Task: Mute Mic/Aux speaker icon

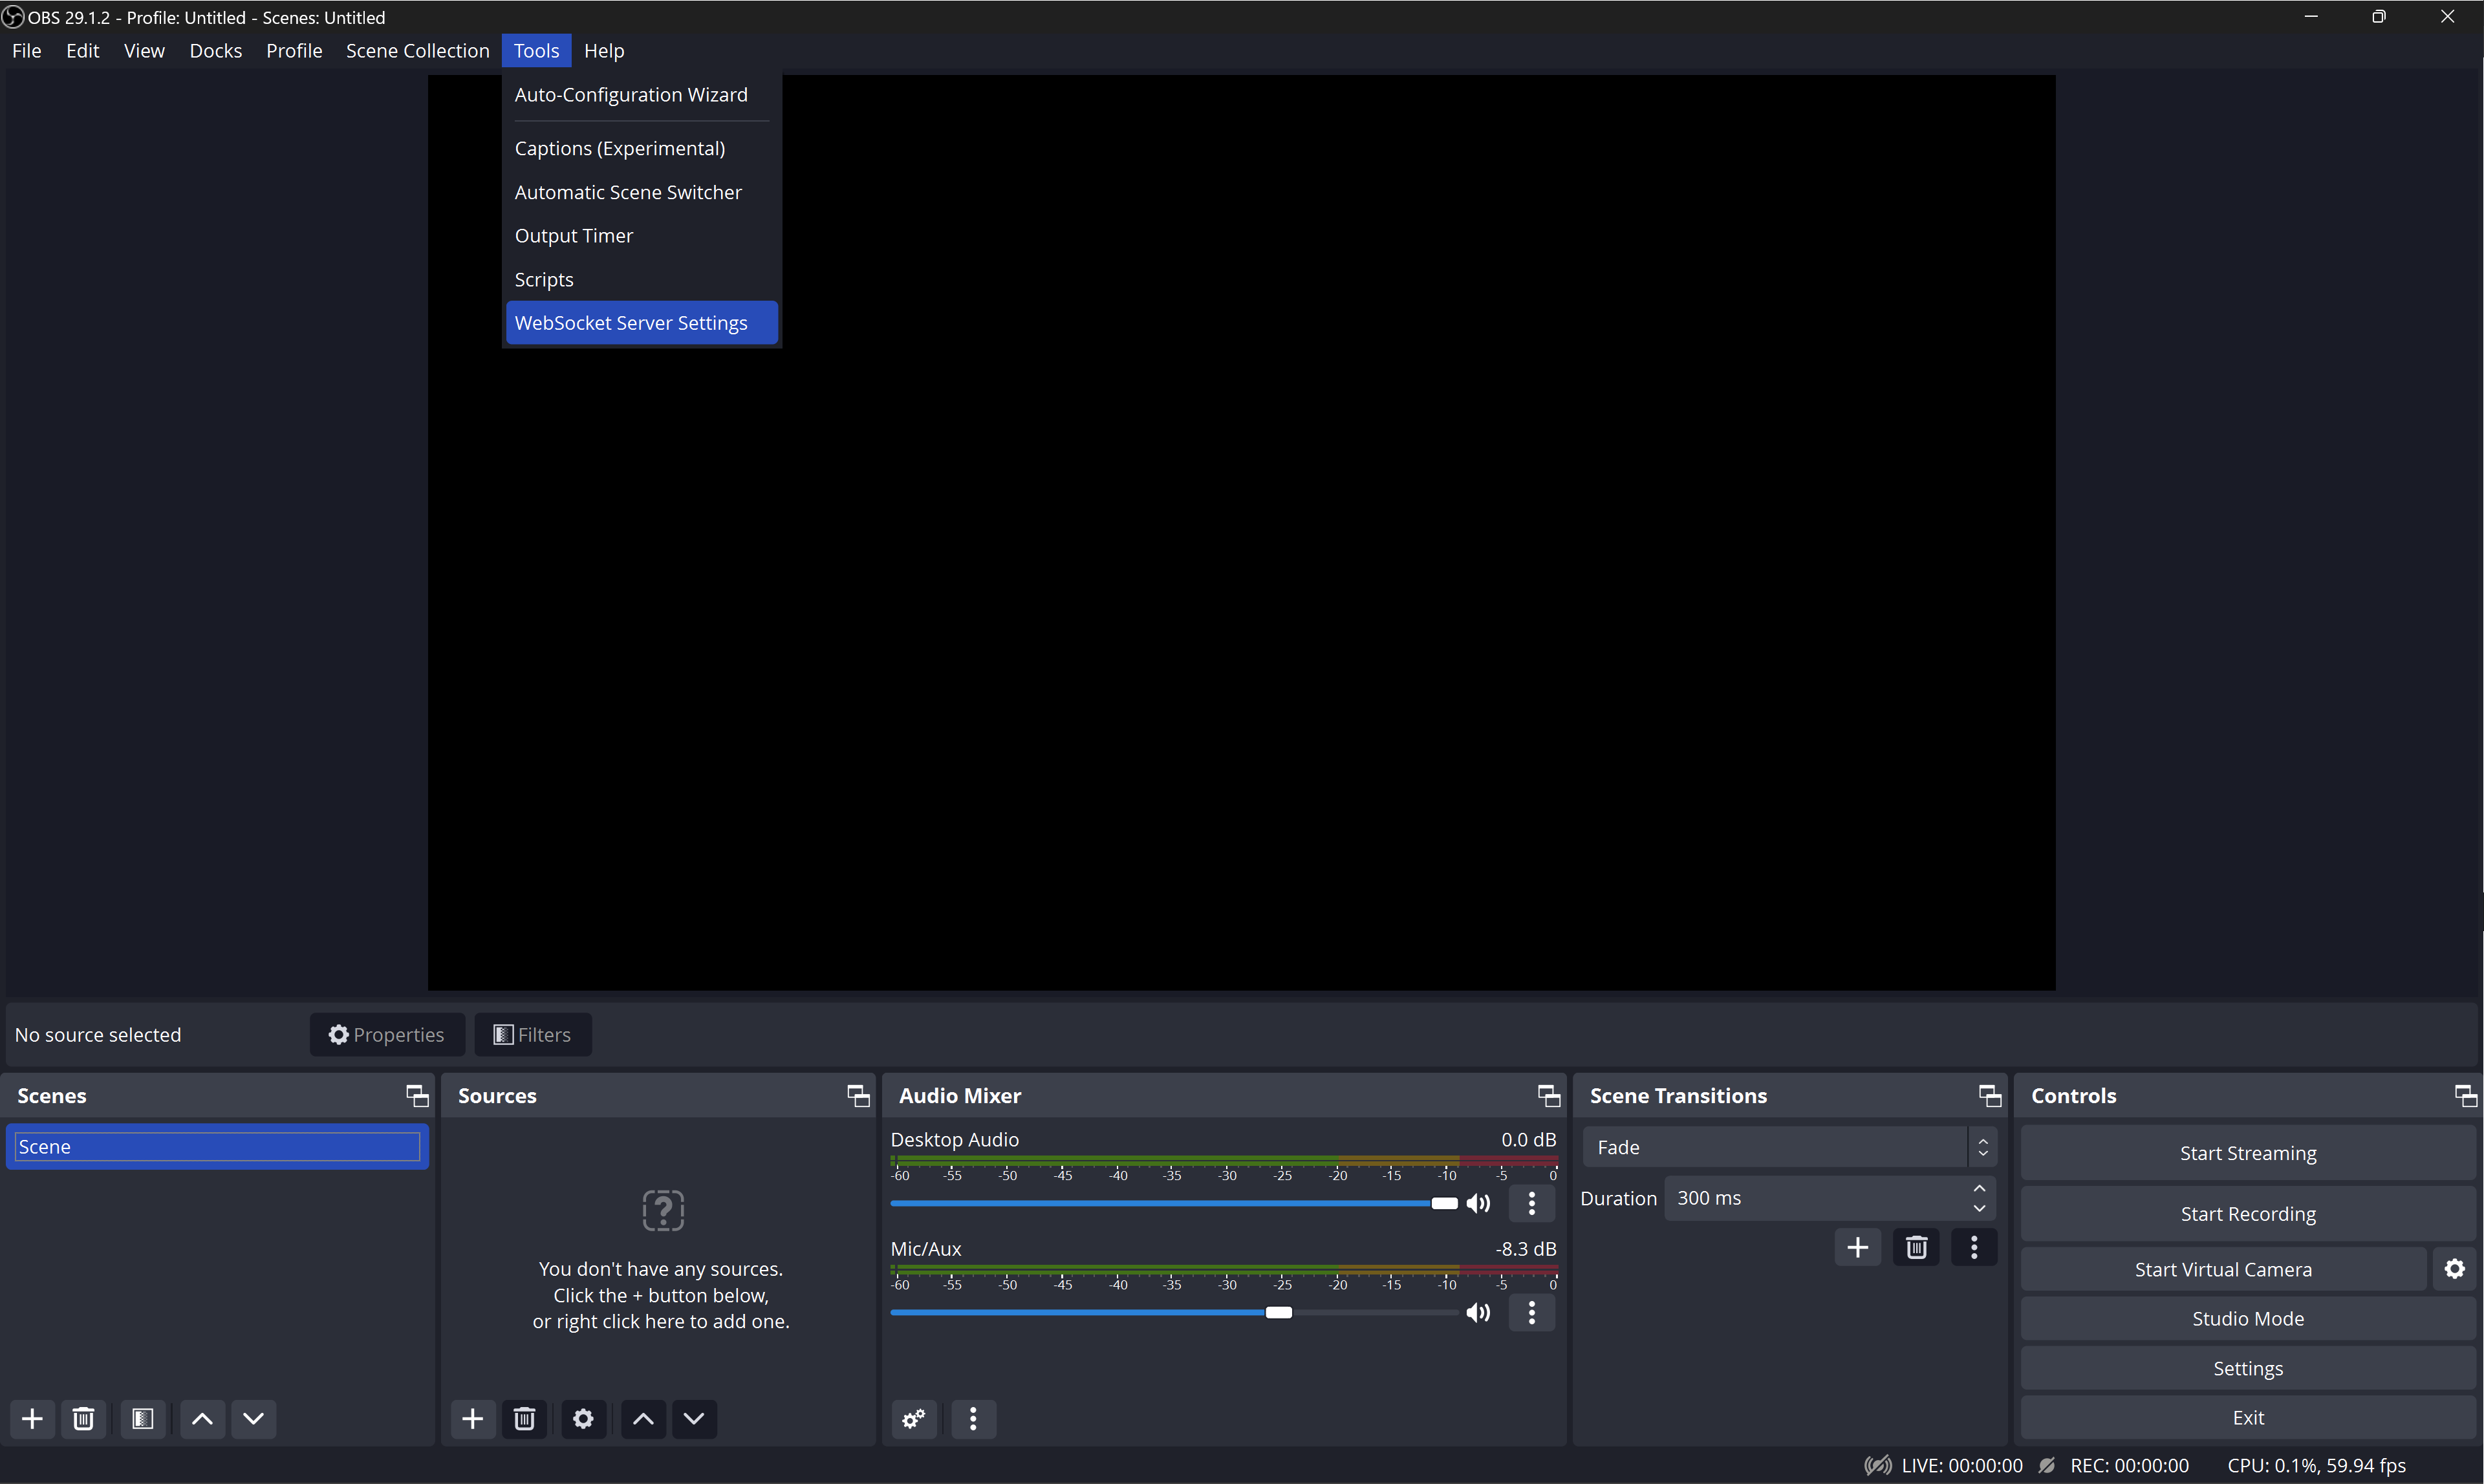Action: click(x=1478, y=1312)
